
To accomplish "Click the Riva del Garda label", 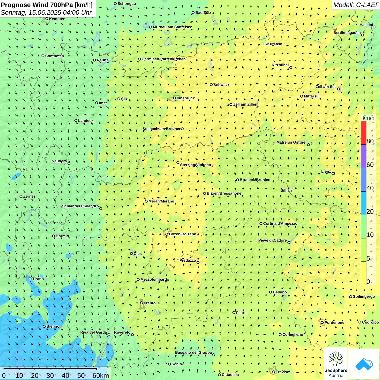I will (94, 332).
